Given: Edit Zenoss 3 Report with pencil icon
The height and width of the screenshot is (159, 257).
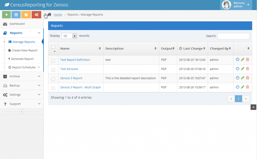Looking at the screenshot, I should 243,78.
